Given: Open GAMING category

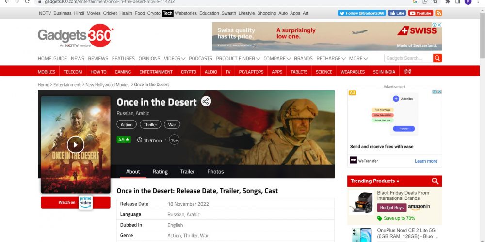Looking at the screenshot, I should [x=123, y=72].
